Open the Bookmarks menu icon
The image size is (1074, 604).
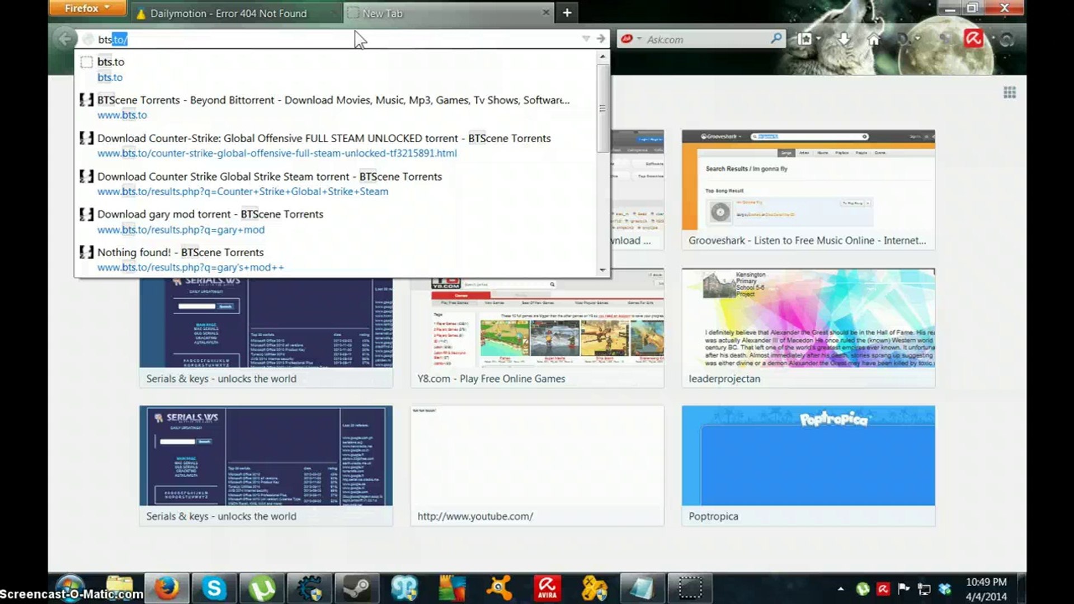[805, 39]
